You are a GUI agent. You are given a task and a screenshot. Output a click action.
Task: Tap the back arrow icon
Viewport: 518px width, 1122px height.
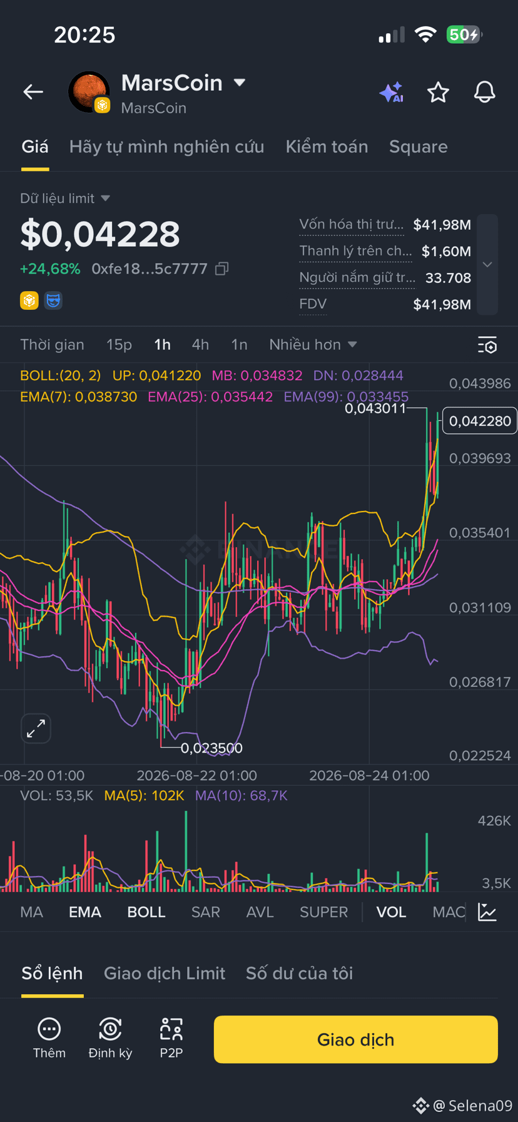[x=33, y=92]
